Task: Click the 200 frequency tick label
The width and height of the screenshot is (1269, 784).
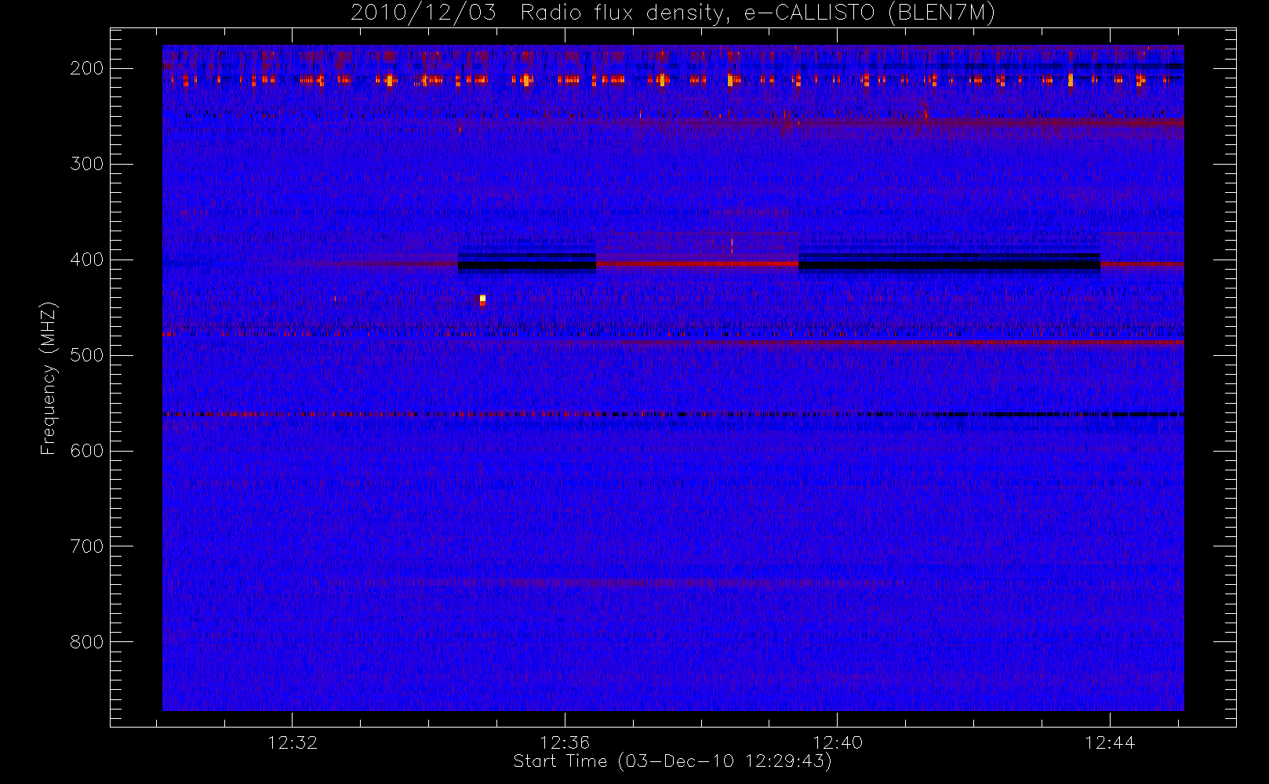Action: coord(86,68)
